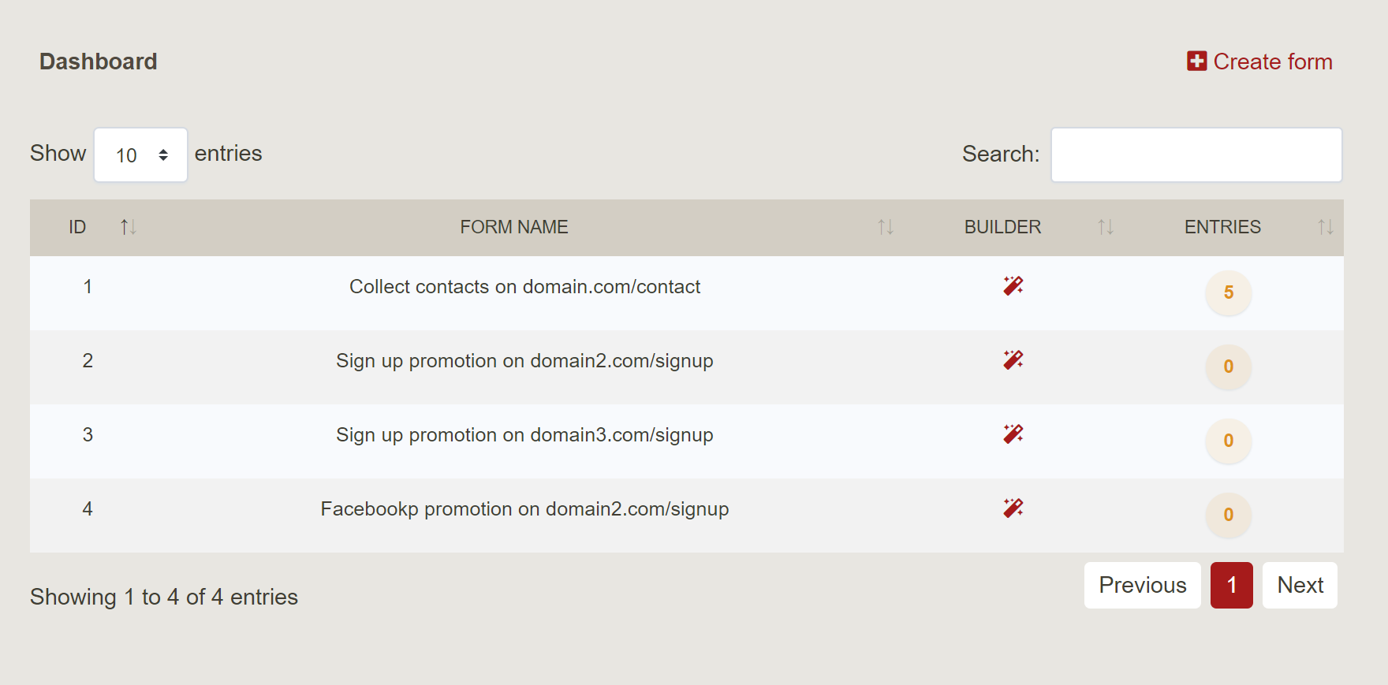Click the Create form link
The height and width of the screenshot is (685, 1388).
point(1272,61)
